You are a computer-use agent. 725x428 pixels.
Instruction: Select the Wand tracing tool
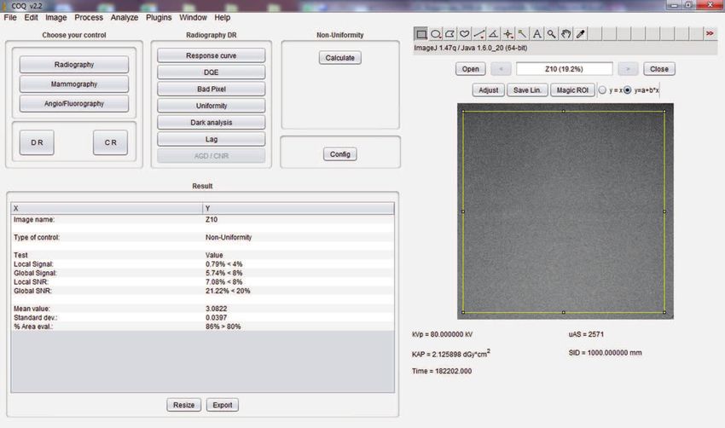point(522,34)
